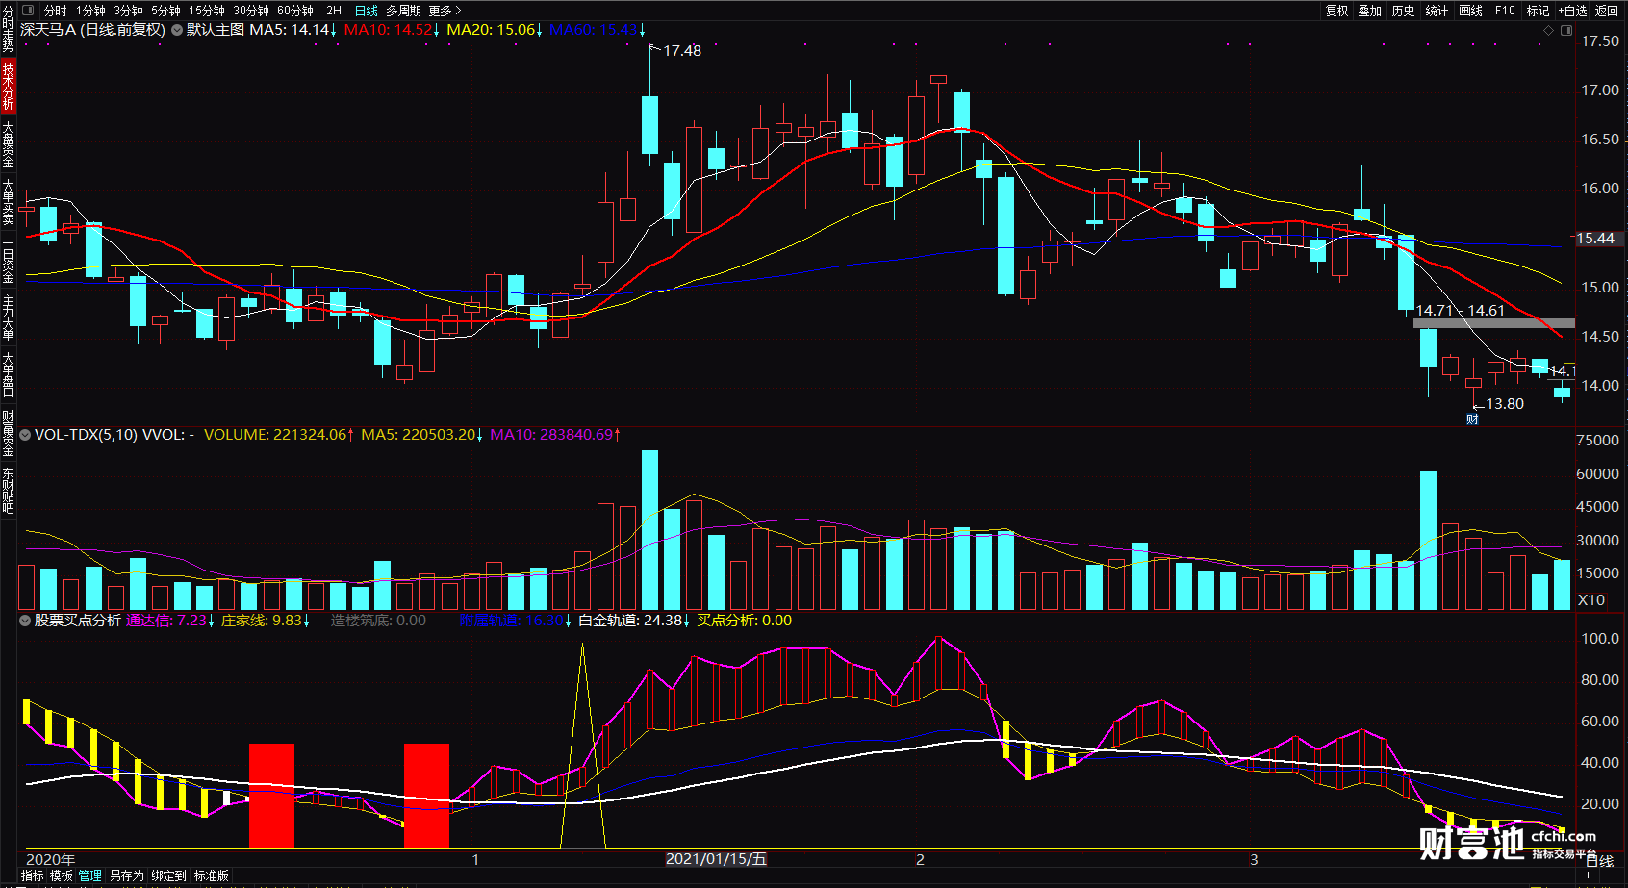Image resolution: width=1628 pixels, height=888 pixels.
Task: Click the 17.48 high price label
Action: [x=682, y=51]
